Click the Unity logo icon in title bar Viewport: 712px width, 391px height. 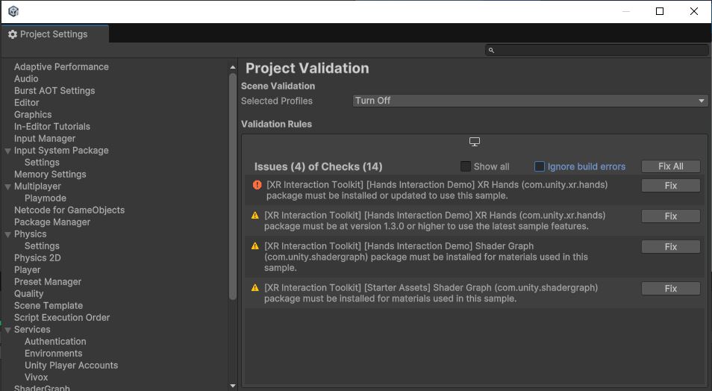13,11
